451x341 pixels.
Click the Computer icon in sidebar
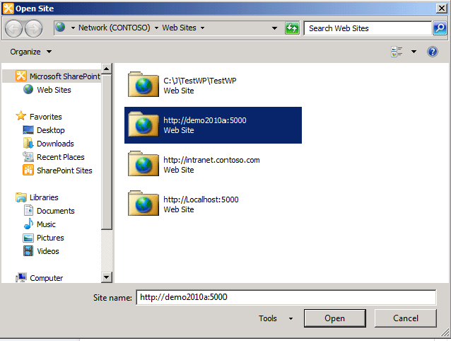click(21, 278)
